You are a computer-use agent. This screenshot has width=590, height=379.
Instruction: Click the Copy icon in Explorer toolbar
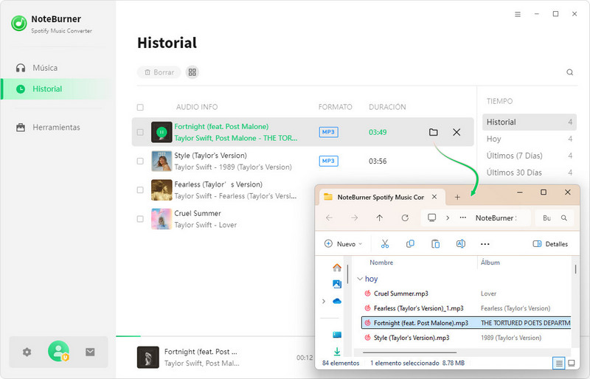410,244
